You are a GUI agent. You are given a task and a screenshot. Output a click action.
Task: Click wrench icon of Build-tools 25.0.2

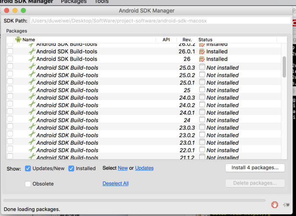click(32, 74)
